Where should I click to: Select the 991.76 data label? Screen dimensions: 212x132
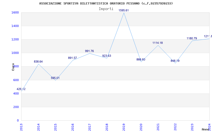pyautogui.click(x=89, y=51)
